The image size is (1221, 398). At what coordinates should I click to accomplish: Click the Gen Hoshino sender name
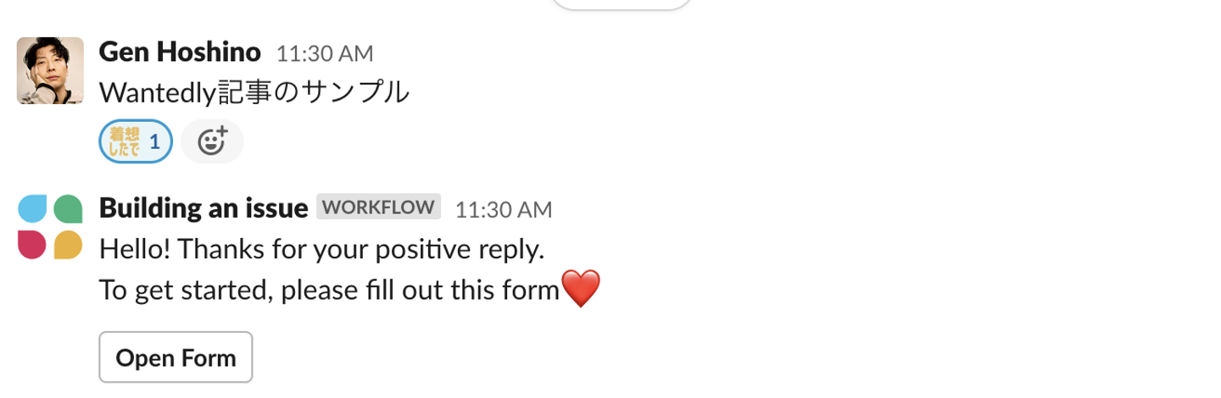tap(180, 53)
